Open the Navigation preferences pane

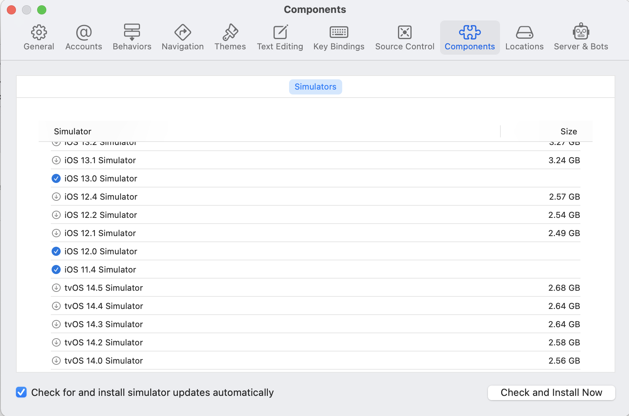click(x=182, y=38)
